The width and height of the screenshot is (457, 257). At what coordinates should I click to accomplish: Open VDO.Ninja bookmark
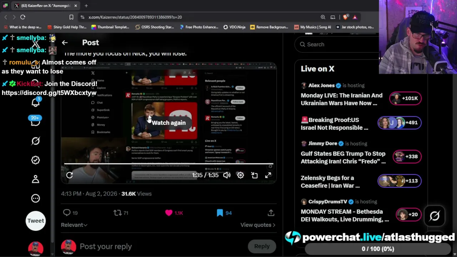(x=235, y=27)
